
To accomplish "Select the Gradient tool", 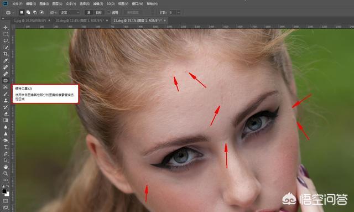I will point(6,120).
